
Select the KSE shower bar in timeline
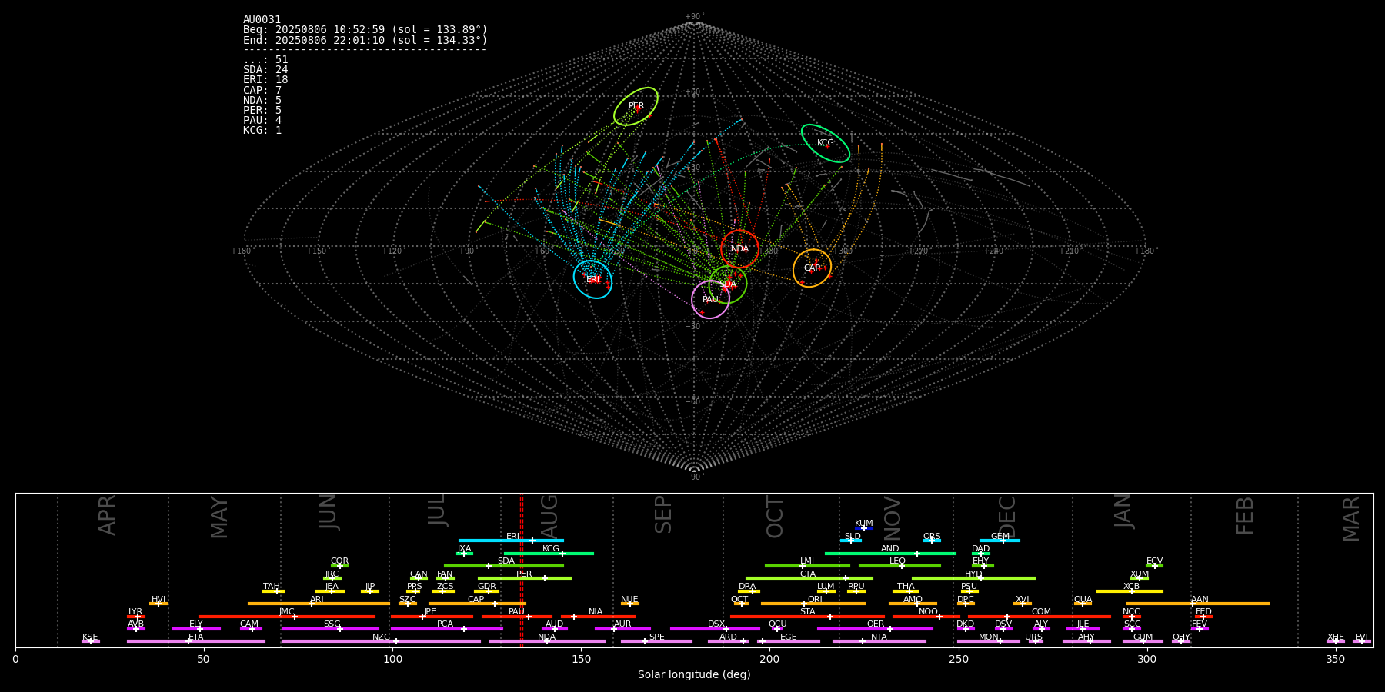[x=91, y=641]
